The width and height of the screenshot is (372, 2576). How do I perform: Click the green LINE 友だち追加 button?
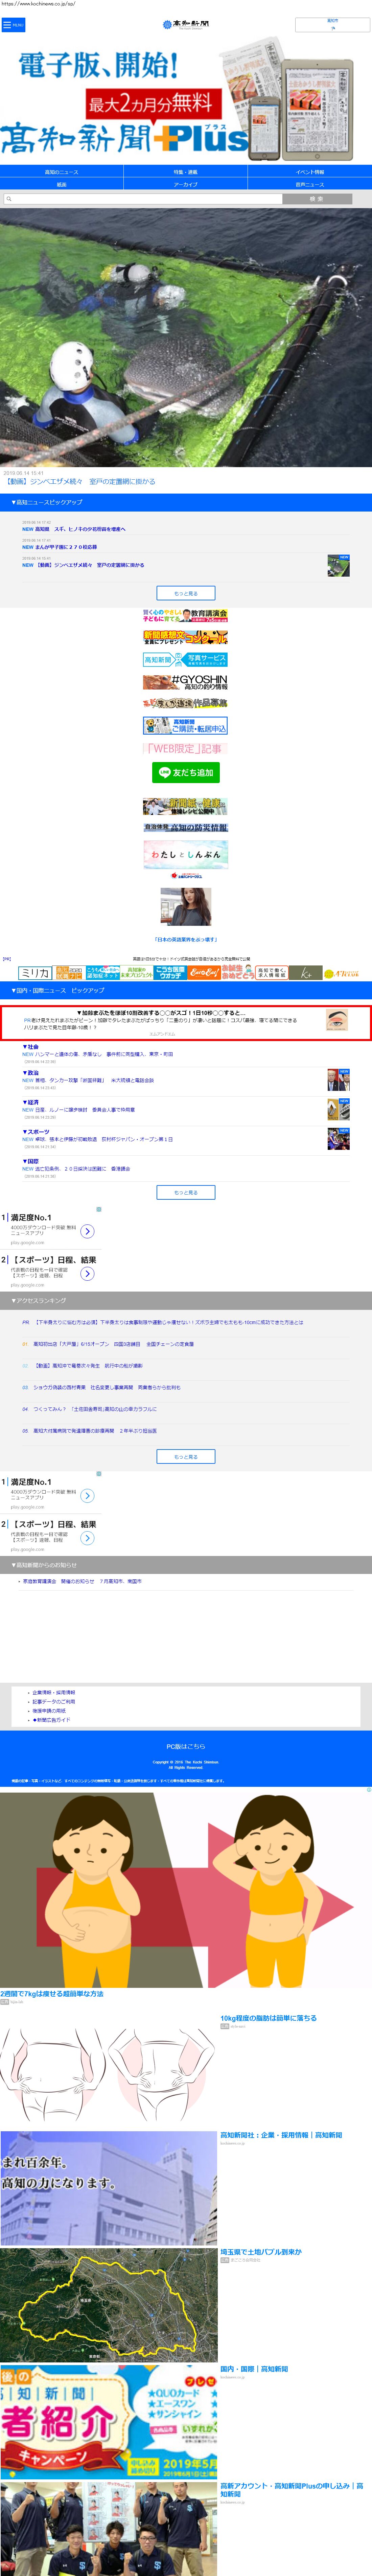186,773
